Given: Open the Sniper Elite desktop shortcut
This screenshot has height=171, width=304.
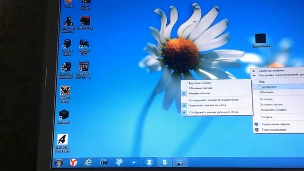Looking at the screenshot, I should tap(84, 70).
